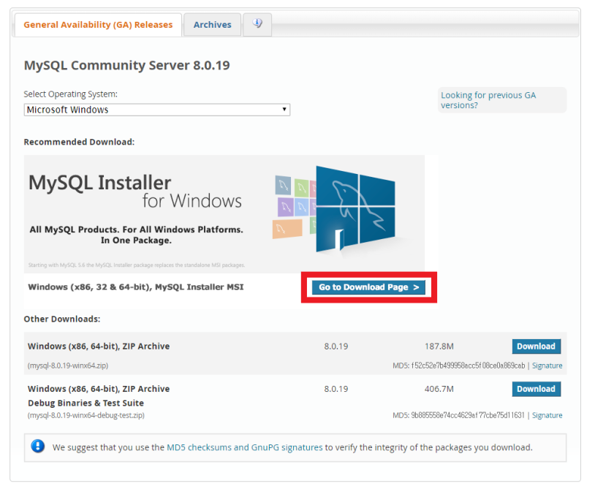Select the MySQL Community Server 8.0.19 heading
Viewport: 595px width, 489px height.
click(126, 65)
